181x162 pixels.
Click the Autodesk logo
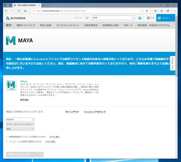(x=16, y=18)
